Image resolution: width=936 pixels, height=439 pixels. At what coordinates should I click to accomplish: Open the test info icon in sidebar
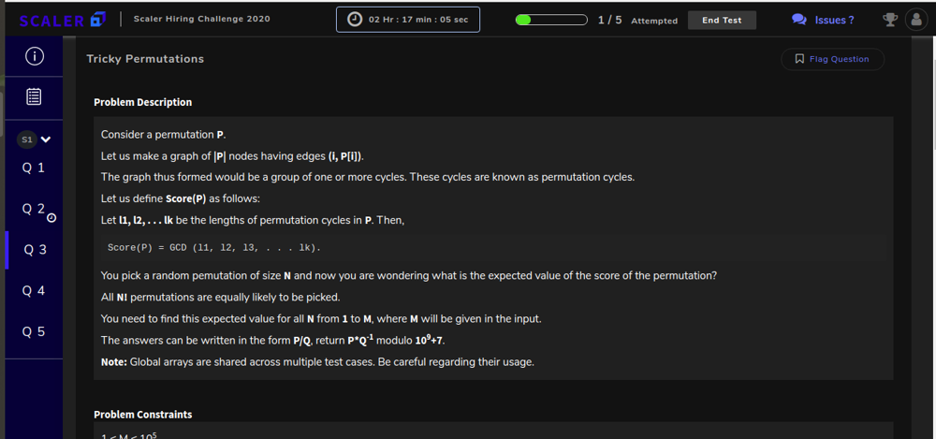click(x=34, y=57)
